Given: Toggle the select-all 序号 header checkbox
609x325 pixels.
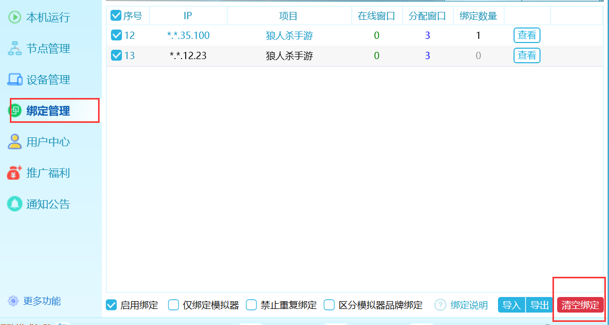Looking at the screenshot, I should [x=116, y=16].
